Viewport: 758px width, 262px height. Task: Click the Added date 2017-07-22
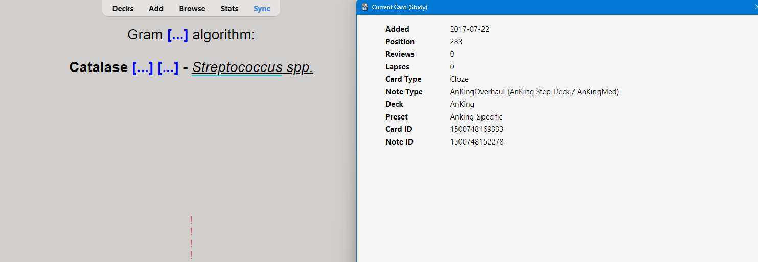pyautogui.click(x=469, y=29)
